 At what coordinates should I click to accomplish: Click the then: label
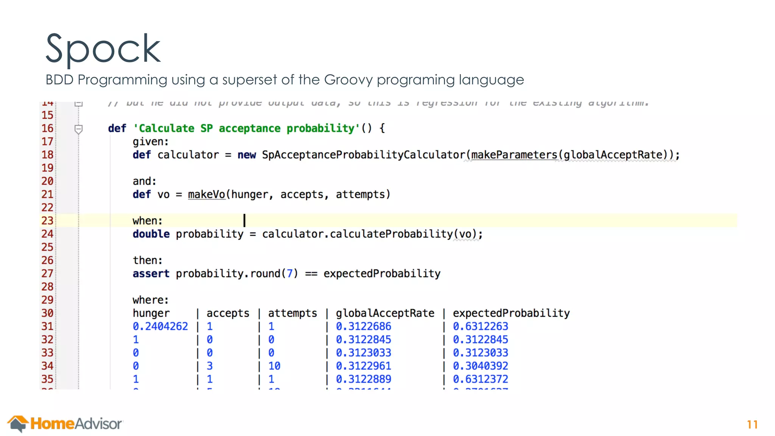147,260
